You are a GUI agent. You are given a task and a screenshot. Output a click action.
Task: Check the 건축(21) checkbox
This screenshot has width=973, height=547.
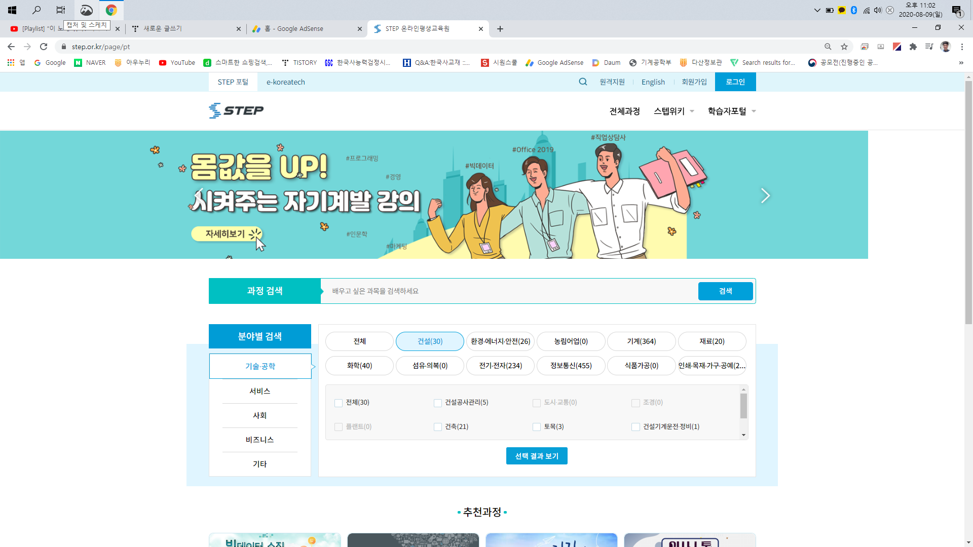[438, 427]
